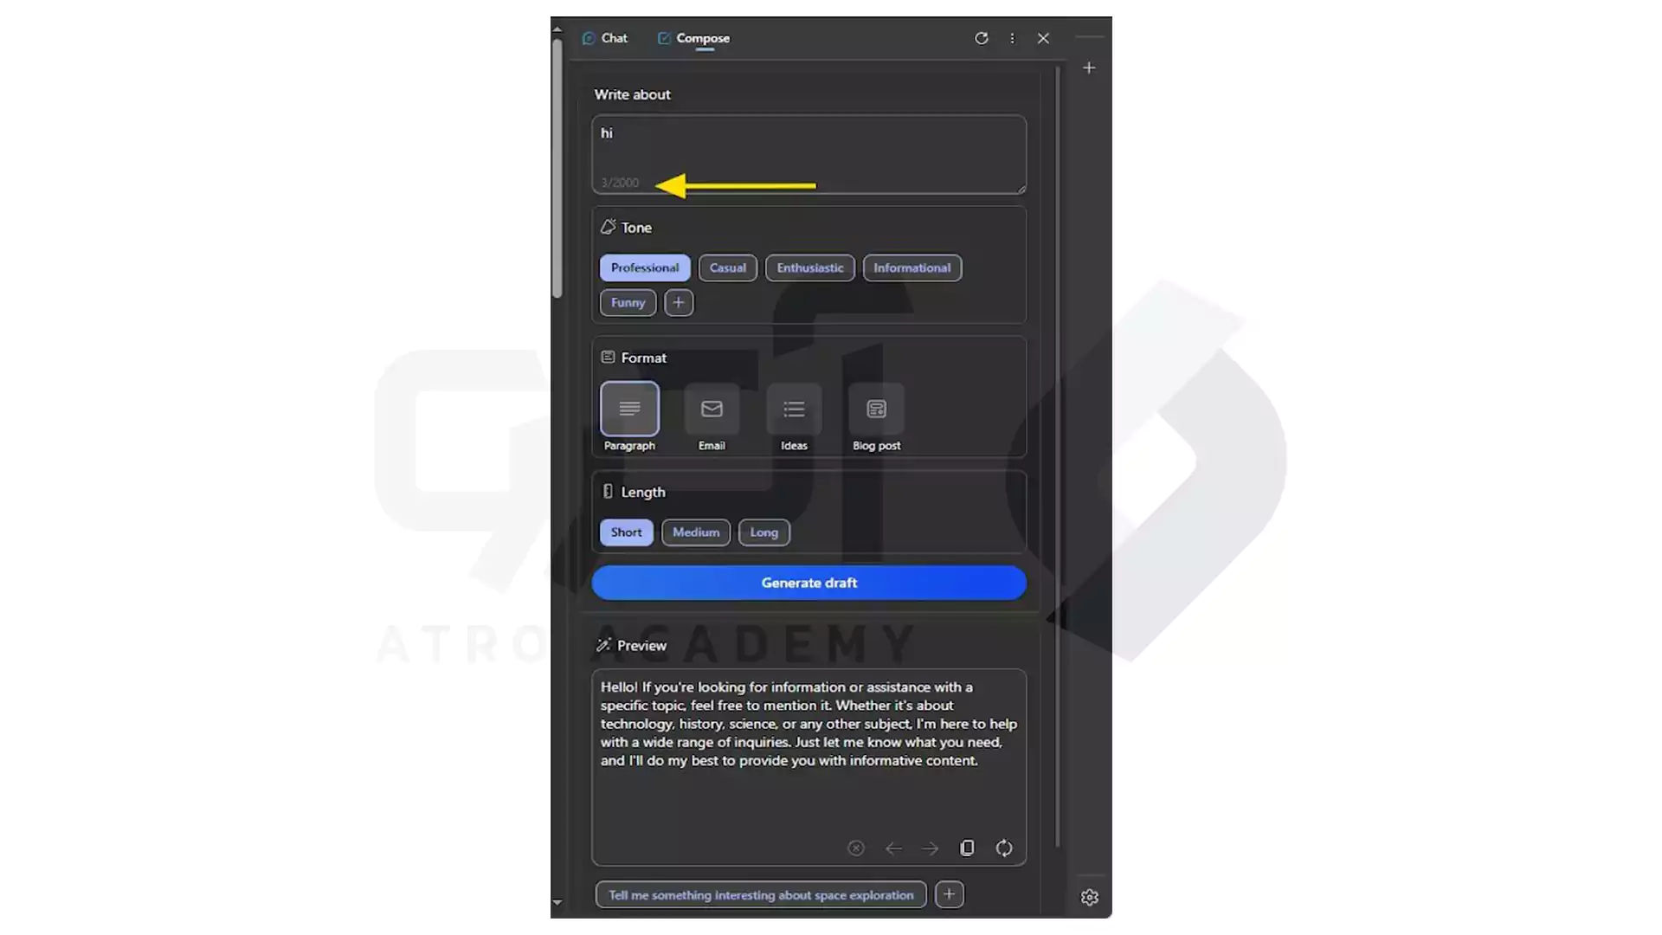
Task: Expand additional tone options with plus button
Action: (x=678, y=301)
